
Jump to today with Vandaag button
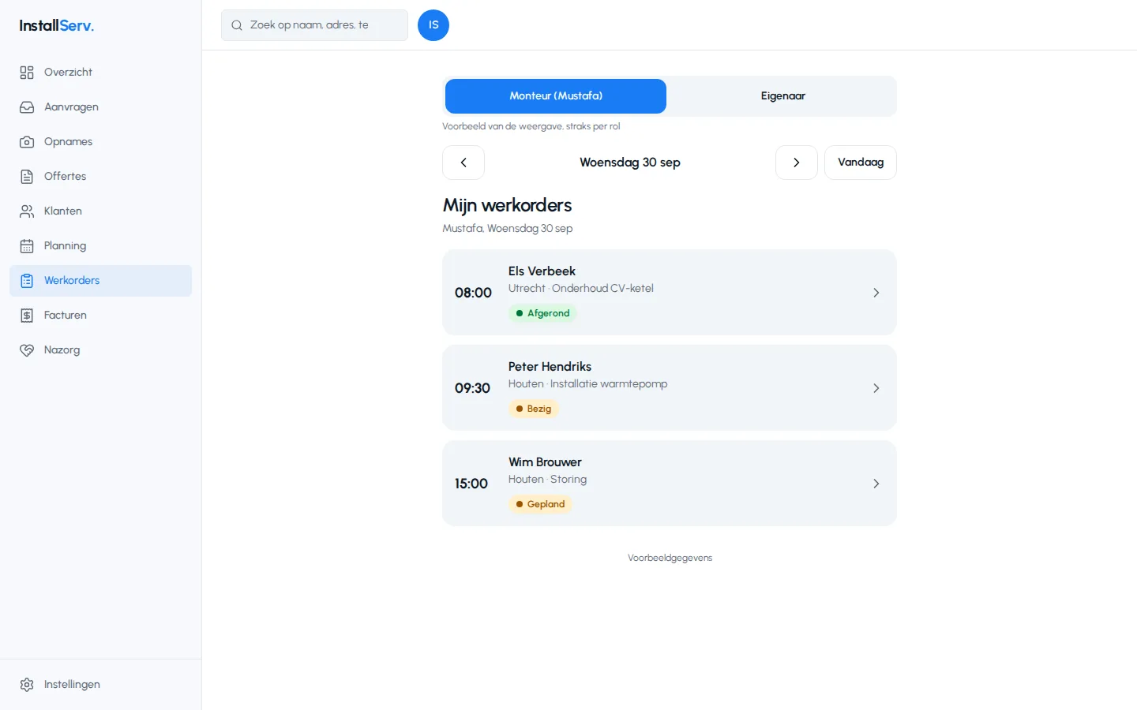pos(861,163)
